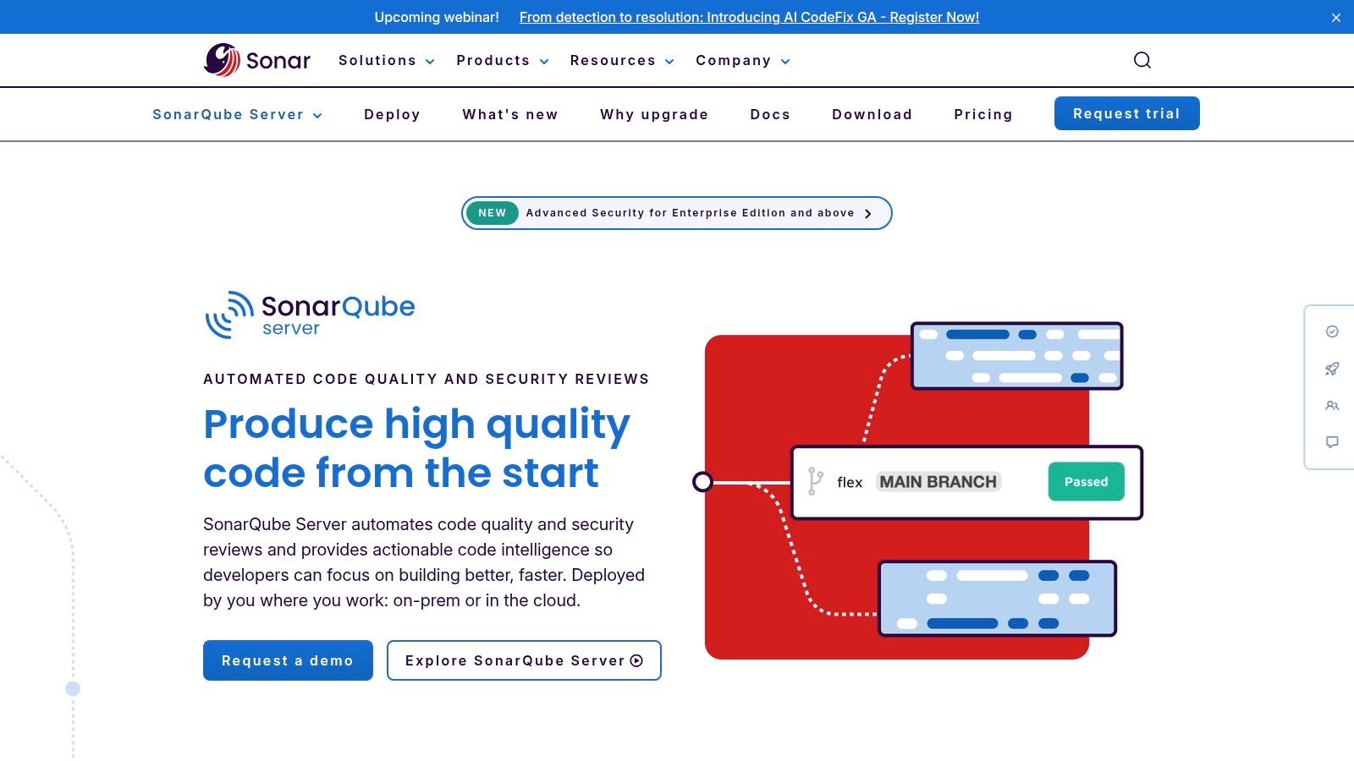Click the 'flex' branch name text
The width and height of the screenshot is (1354, 761).
[850, 482]
